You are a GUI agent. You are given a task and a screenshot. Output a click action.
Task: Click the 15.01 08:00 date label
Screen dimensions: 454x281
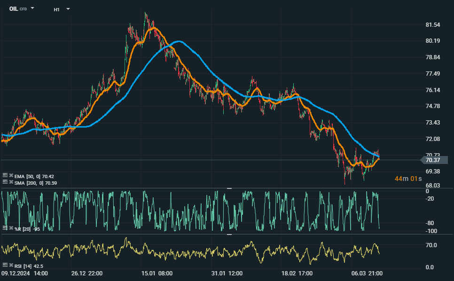pyautogui.click(x=157, y=273)
